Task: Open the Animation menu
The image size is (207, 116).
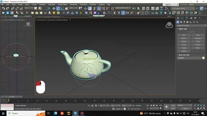Action: tap(52, 5)
